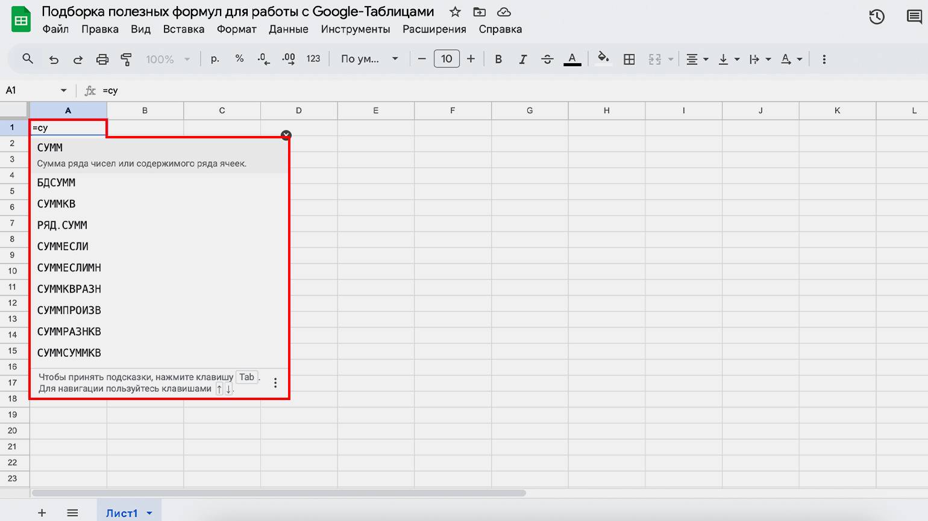
Task: Open the Формат menu
Action: (x=237, y=29)
